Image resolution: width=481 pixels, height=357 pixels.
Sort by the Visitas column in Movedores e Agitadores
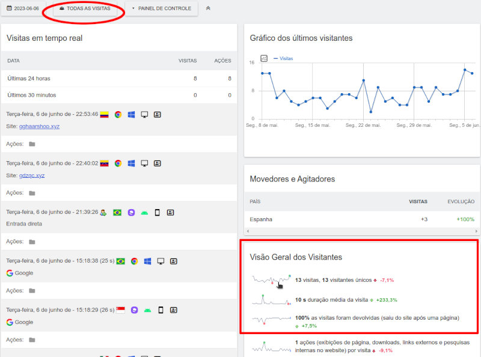click(418, 201)
